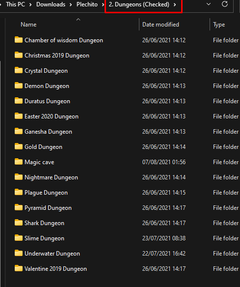Select the Nightmare Dungeon folder icon
The width and height of the screenshot is (240, 287).
click(19, 177)
